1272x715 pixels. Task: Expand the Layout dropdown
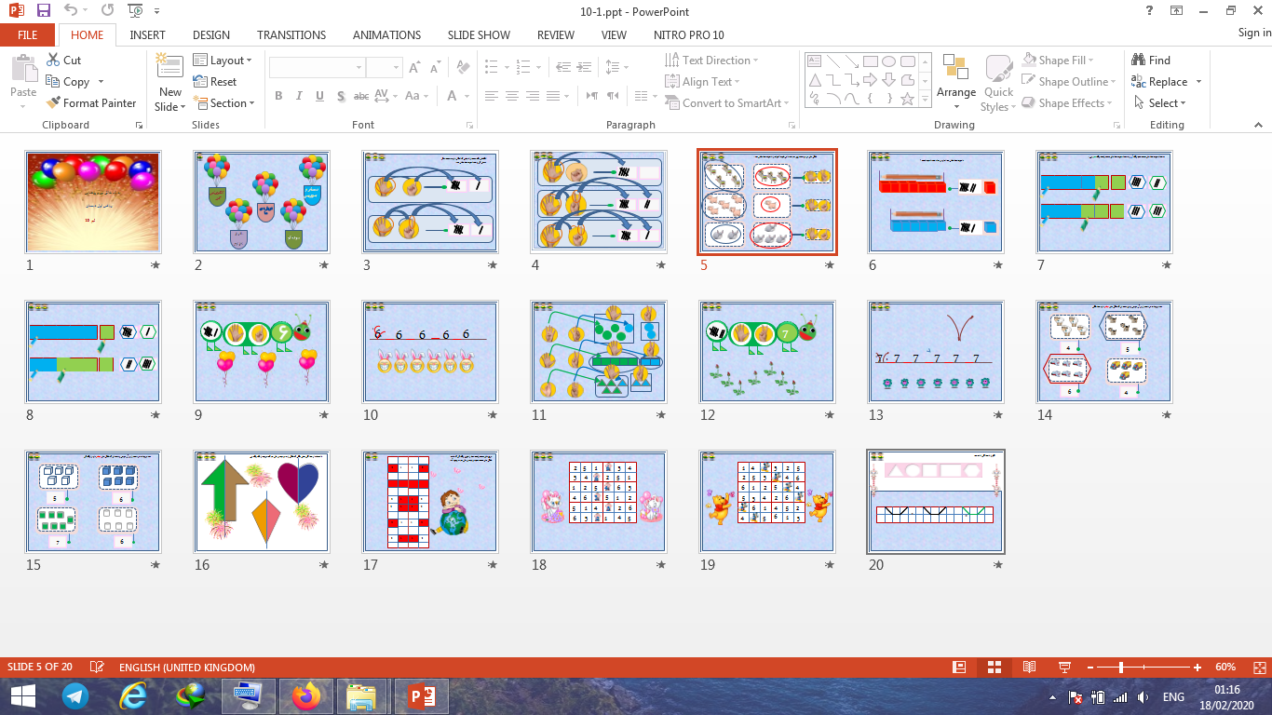[x=223, y=61]
